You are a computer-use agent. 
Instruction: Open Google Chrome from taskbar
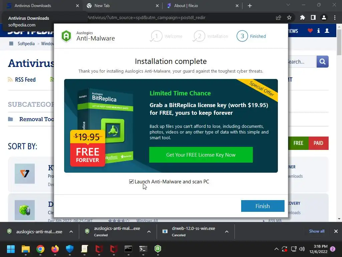tap(40, 249)
